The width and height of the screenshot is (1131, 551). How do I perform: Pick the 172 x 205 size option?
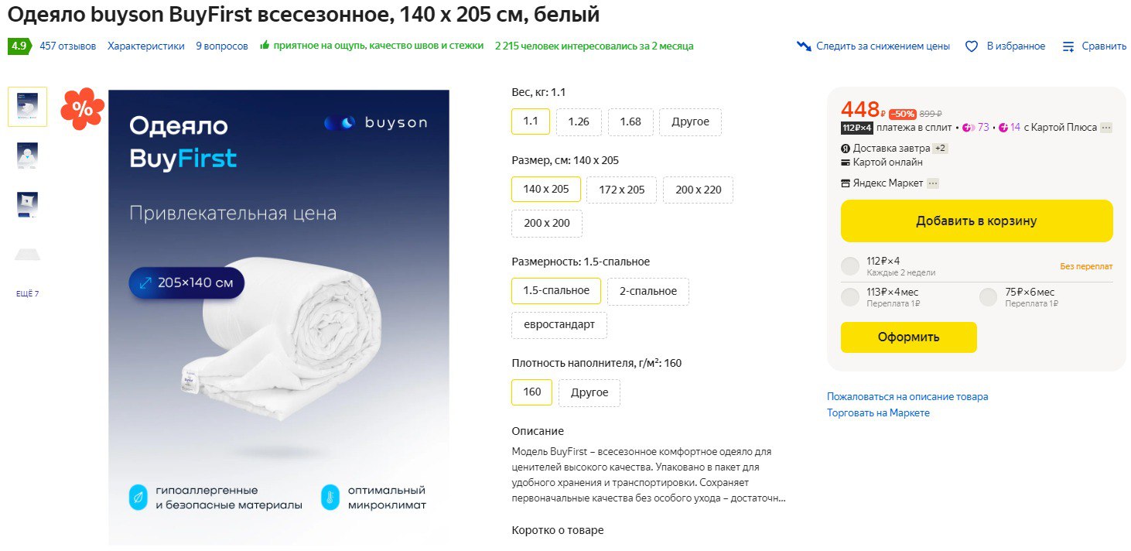[x=621, y=190]
